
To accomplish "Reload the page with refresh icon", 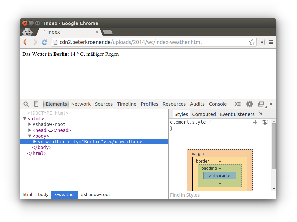I will click(x=44, y=42).
